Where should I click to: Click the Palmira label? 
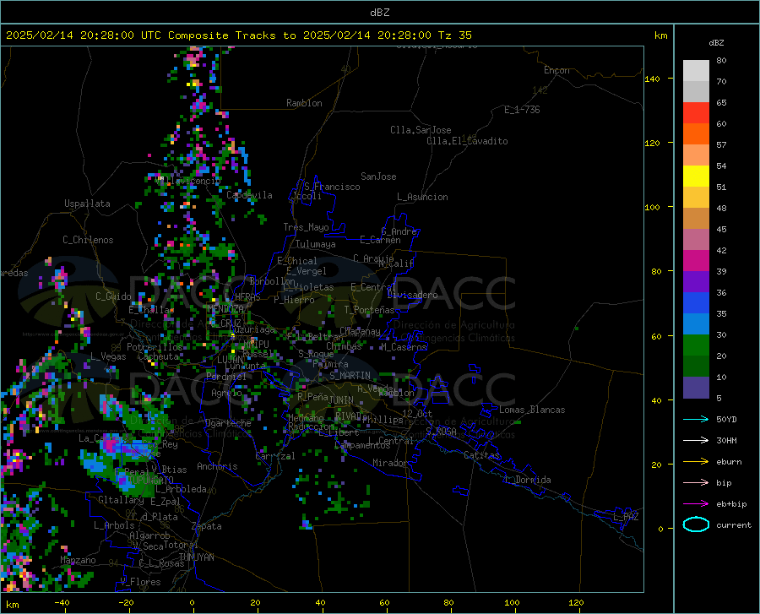click(330, 363)
